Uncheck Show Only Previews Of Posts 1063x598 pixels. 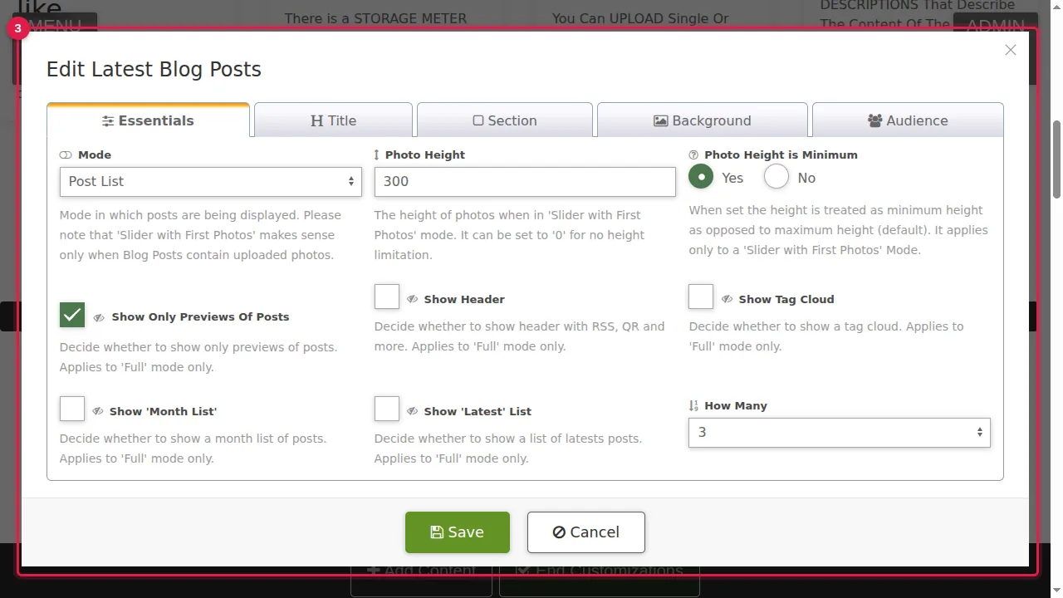72,315
